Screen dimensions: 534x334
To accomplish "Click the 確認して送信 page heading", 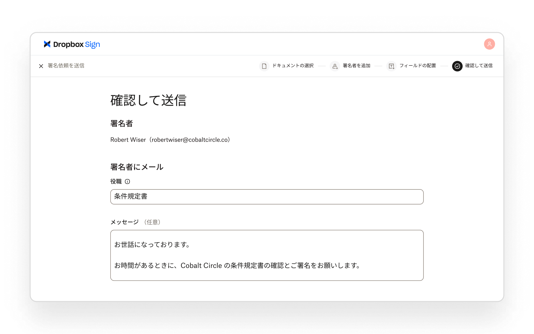I will [148, 100].
